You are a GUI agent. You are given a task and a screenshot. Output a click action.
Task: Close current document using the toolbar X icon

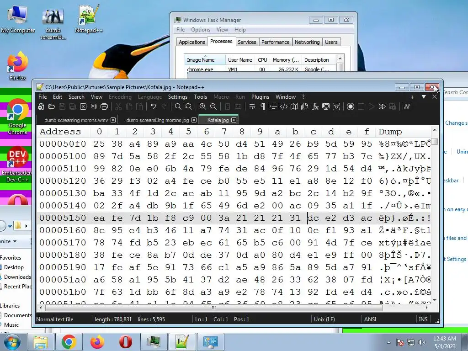(83, 106)
